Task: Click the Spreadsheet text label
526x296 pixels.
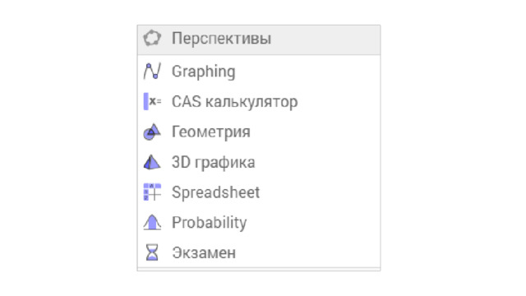Action: pyautogui.click(x=215, y=192)
